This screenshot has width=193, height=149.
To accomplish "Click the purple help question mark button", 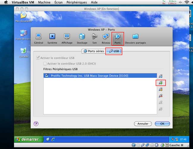I will [x=36, y=123].
